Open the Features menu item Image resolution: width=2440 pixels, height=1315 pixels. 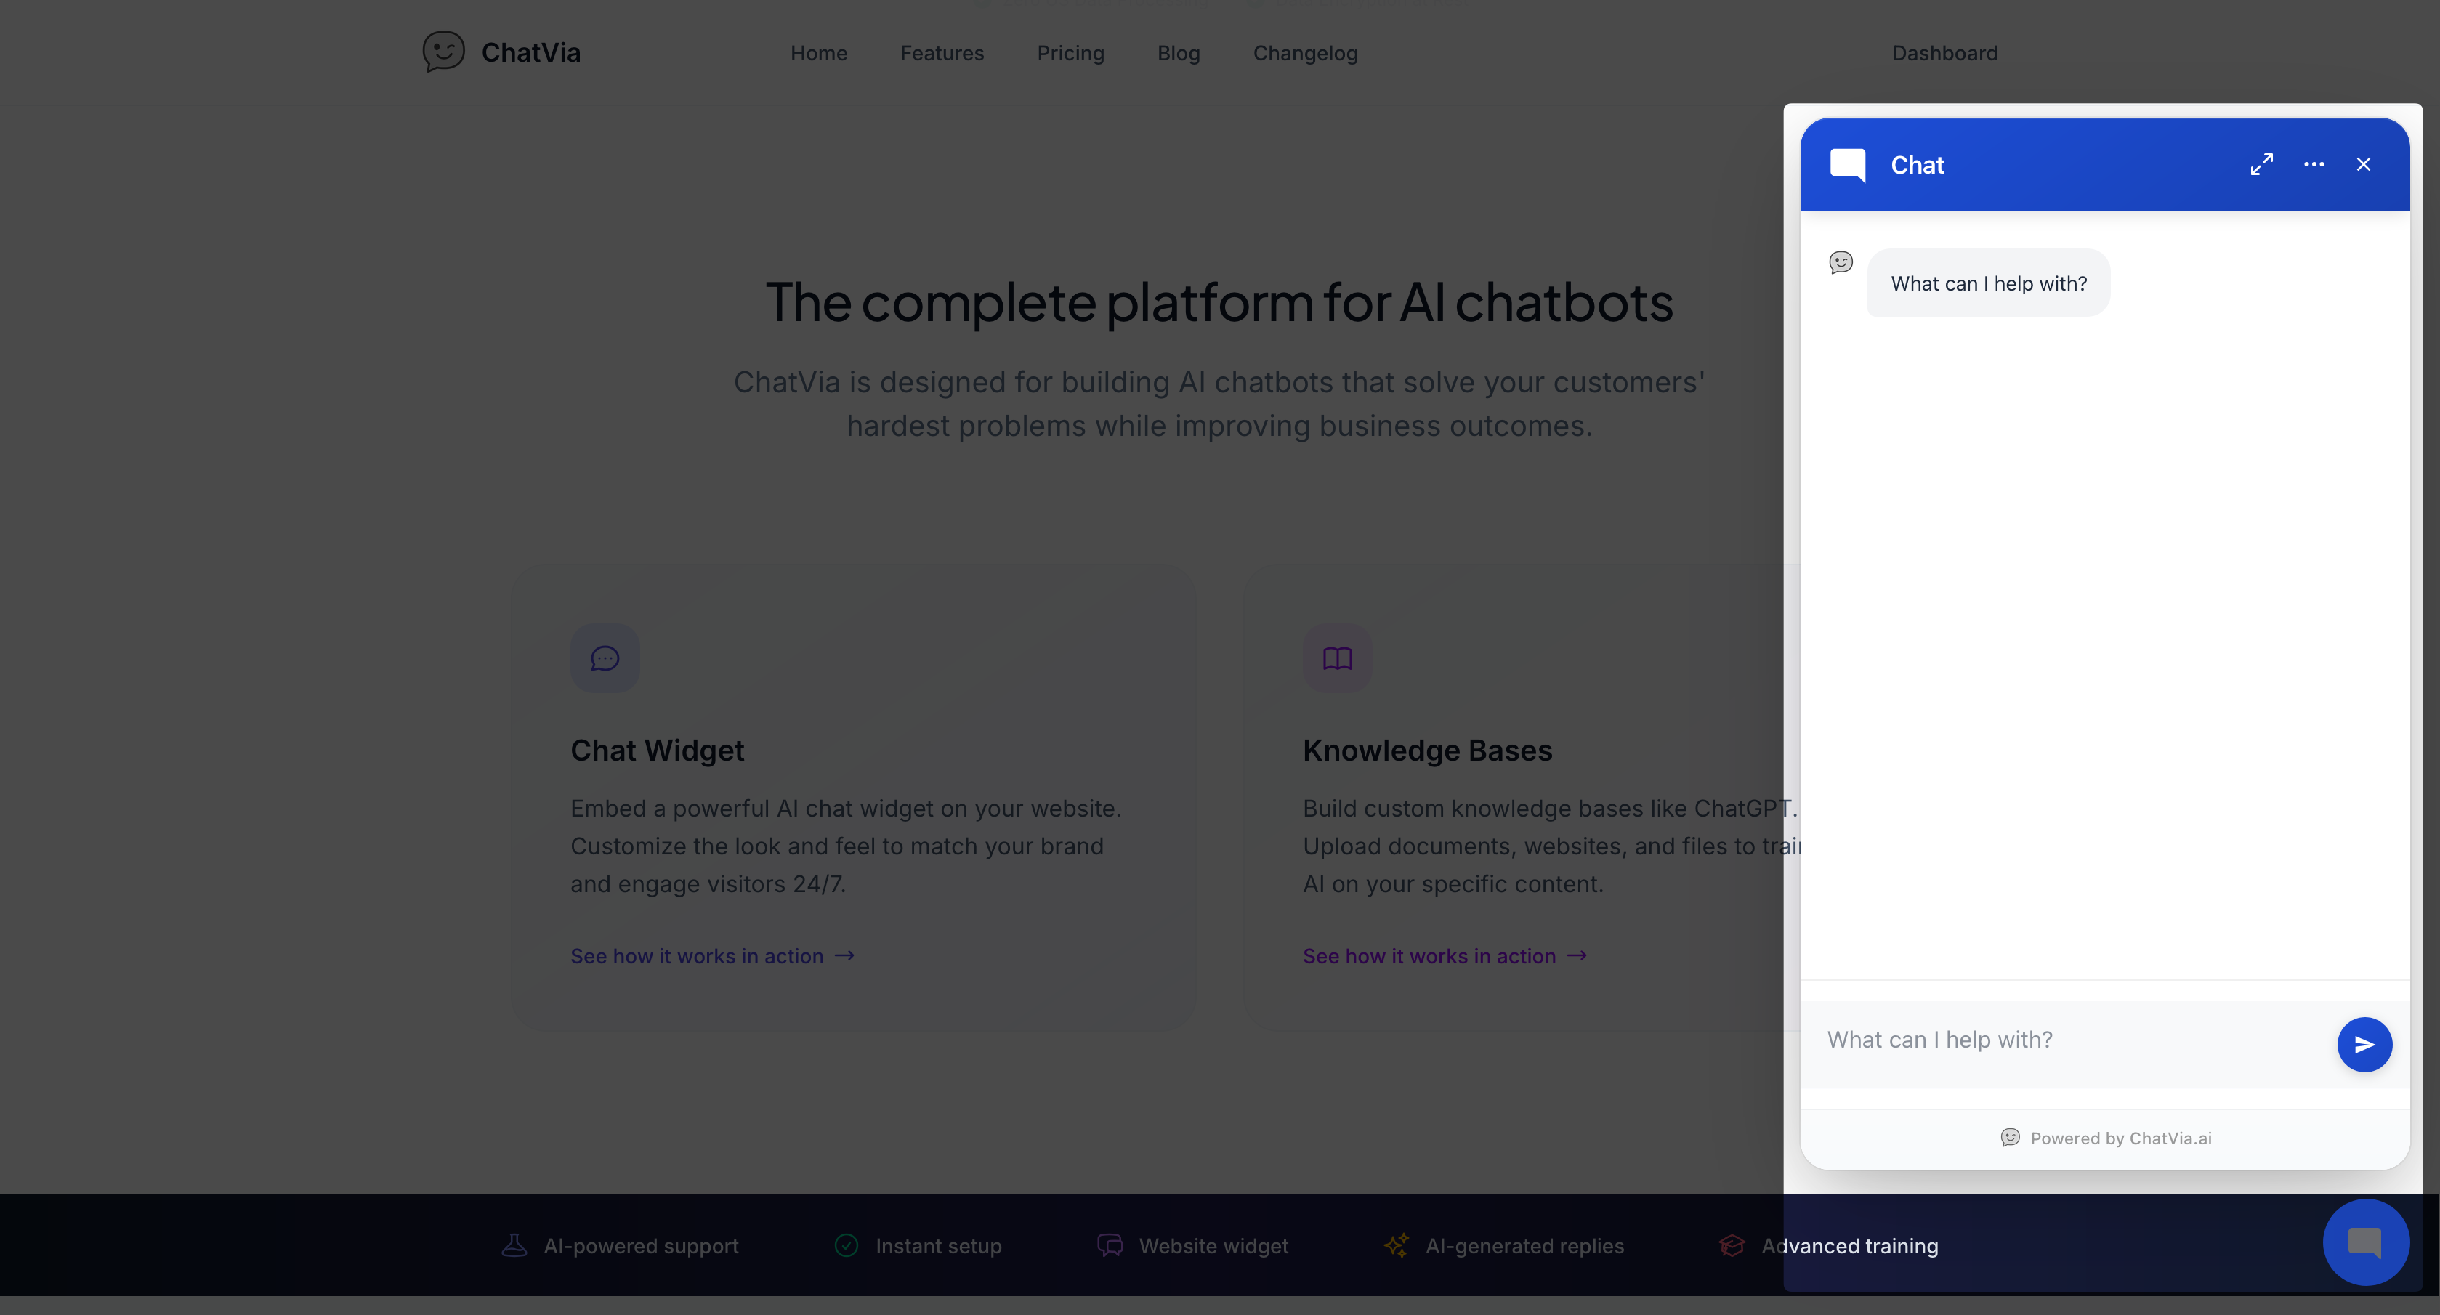coord(942,53)
